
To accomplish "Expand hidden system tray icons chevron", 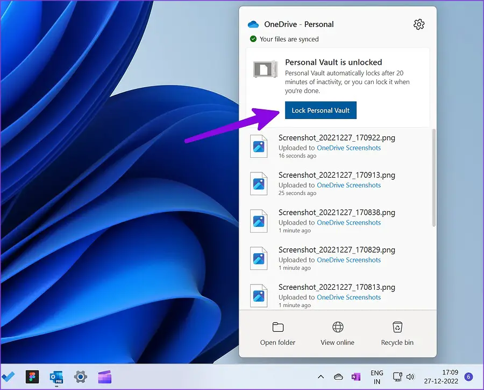I will (x=321, y=377).
